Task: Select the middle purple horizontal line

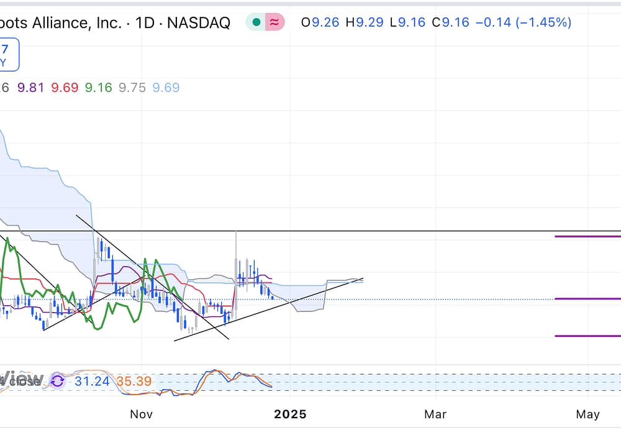Action: click(587, 299)
